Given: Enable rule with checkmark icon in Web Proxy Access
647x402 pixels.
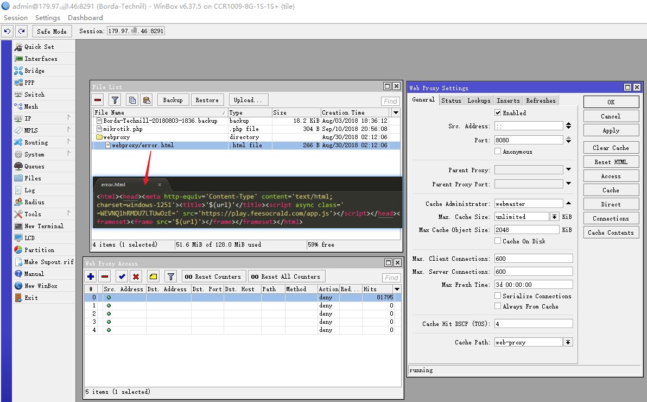Looking at the screenshot, I should coord(122,277).
